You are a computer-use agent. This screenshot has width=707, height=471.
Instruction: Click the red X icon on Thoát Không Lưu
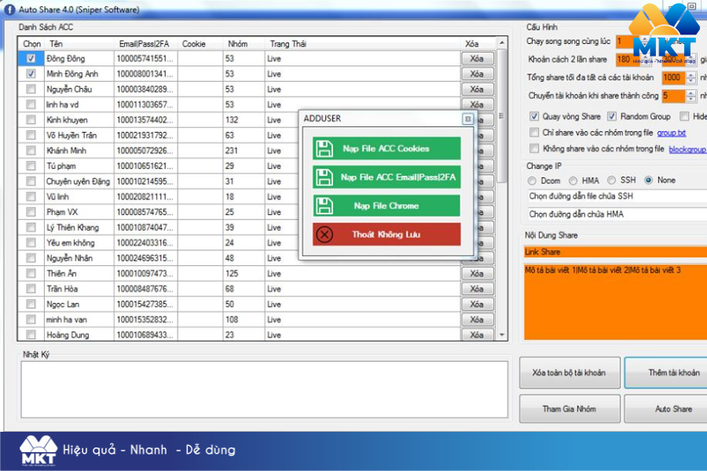coord(324,235)
